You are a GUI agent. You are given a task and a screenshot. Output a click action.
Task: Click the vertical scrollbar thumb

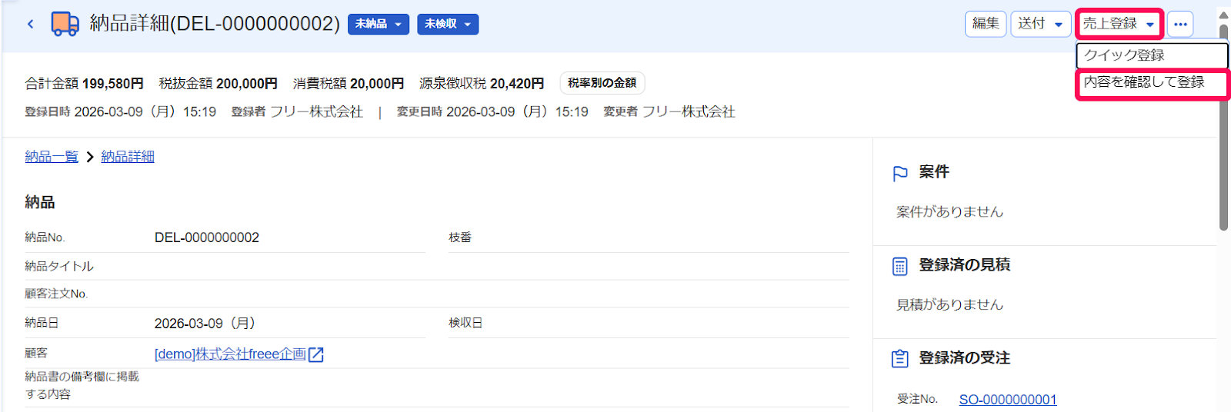pos(1223,127)
